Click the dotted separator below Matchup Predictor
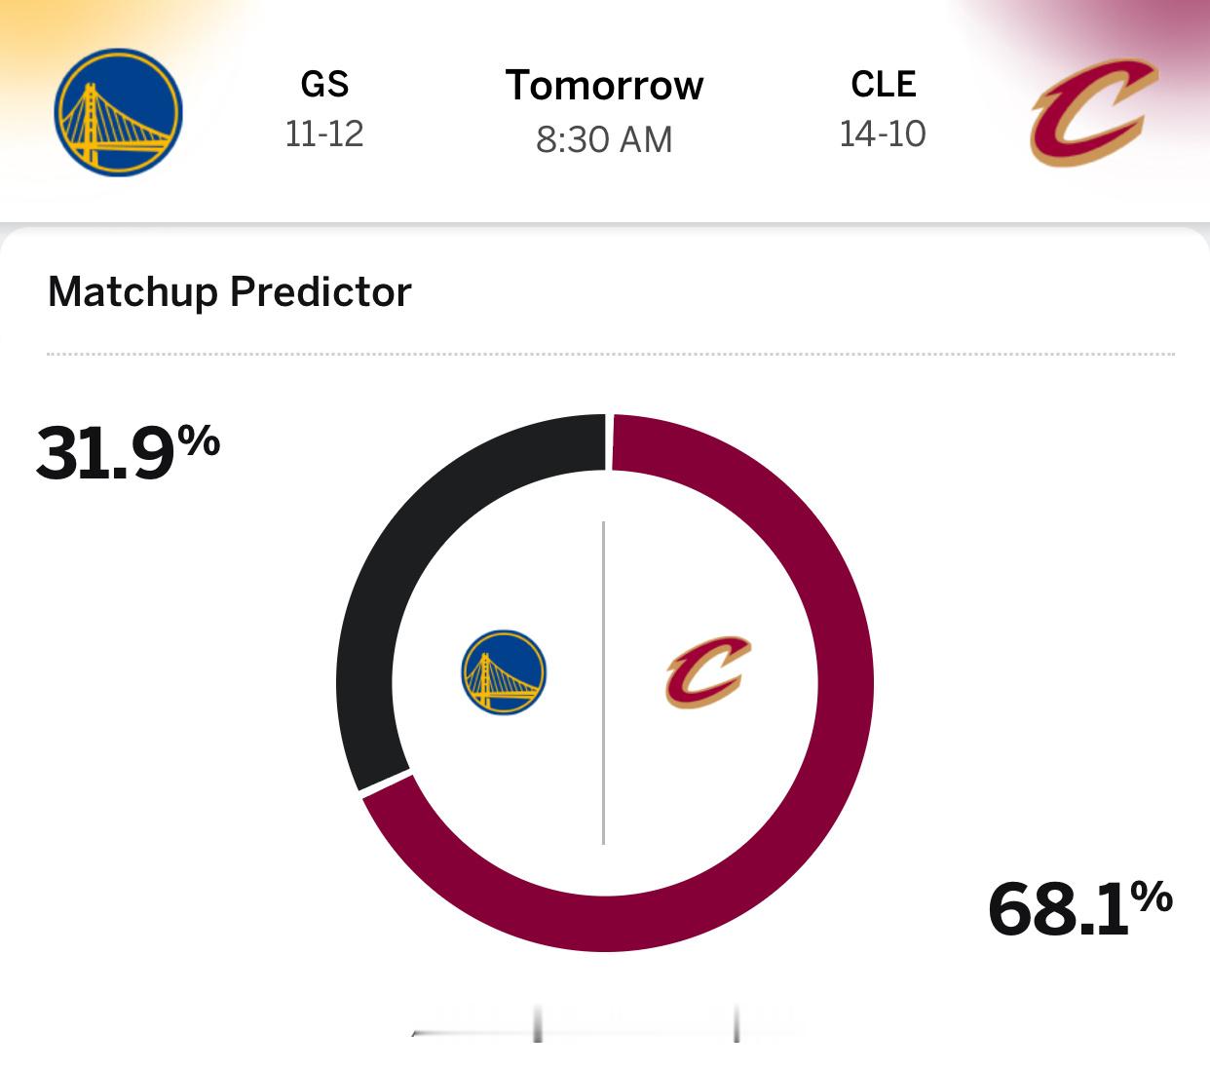Image resolution: width=1210 pixels, height=1069 pixels. [x=611, y=354]
